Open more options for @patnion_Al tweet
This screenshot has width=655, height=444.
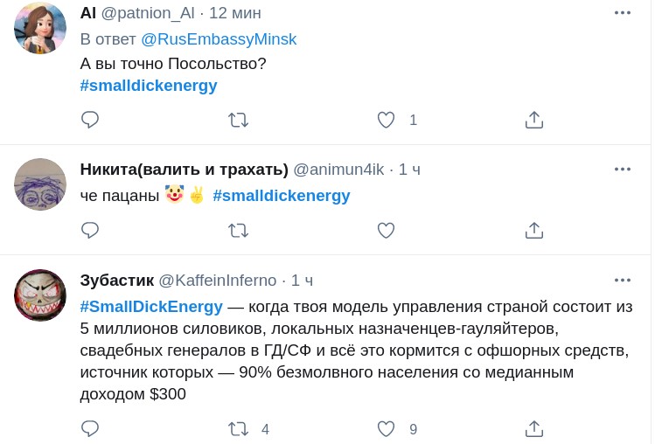coord(622,12)
